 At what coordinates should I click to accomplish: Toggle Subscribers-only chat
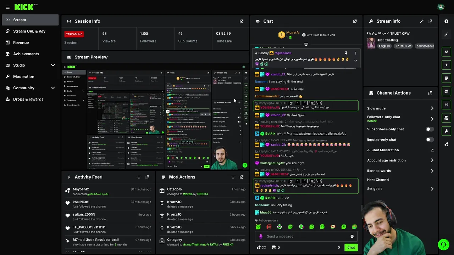point(430,129)
